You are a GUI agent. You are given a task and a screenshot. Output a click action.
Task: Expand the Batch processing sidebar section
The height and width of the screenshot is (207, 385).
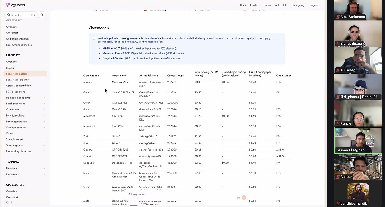tap(25, 104)
